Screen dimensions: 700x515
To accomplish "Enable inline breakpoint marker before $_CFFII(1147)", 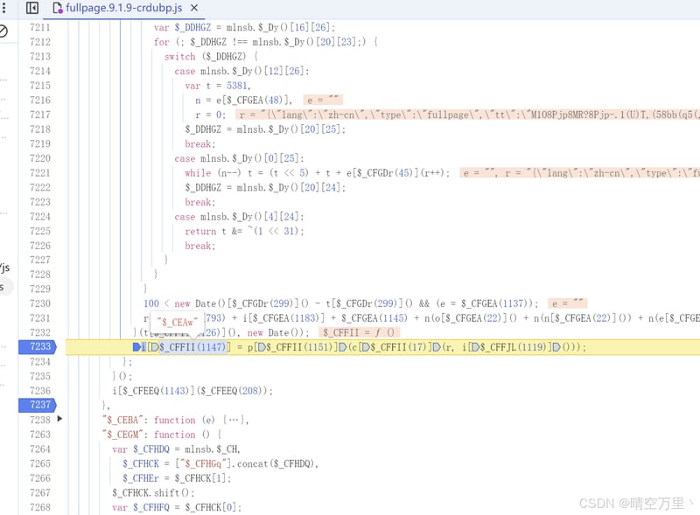I will [x=154, y=347].
